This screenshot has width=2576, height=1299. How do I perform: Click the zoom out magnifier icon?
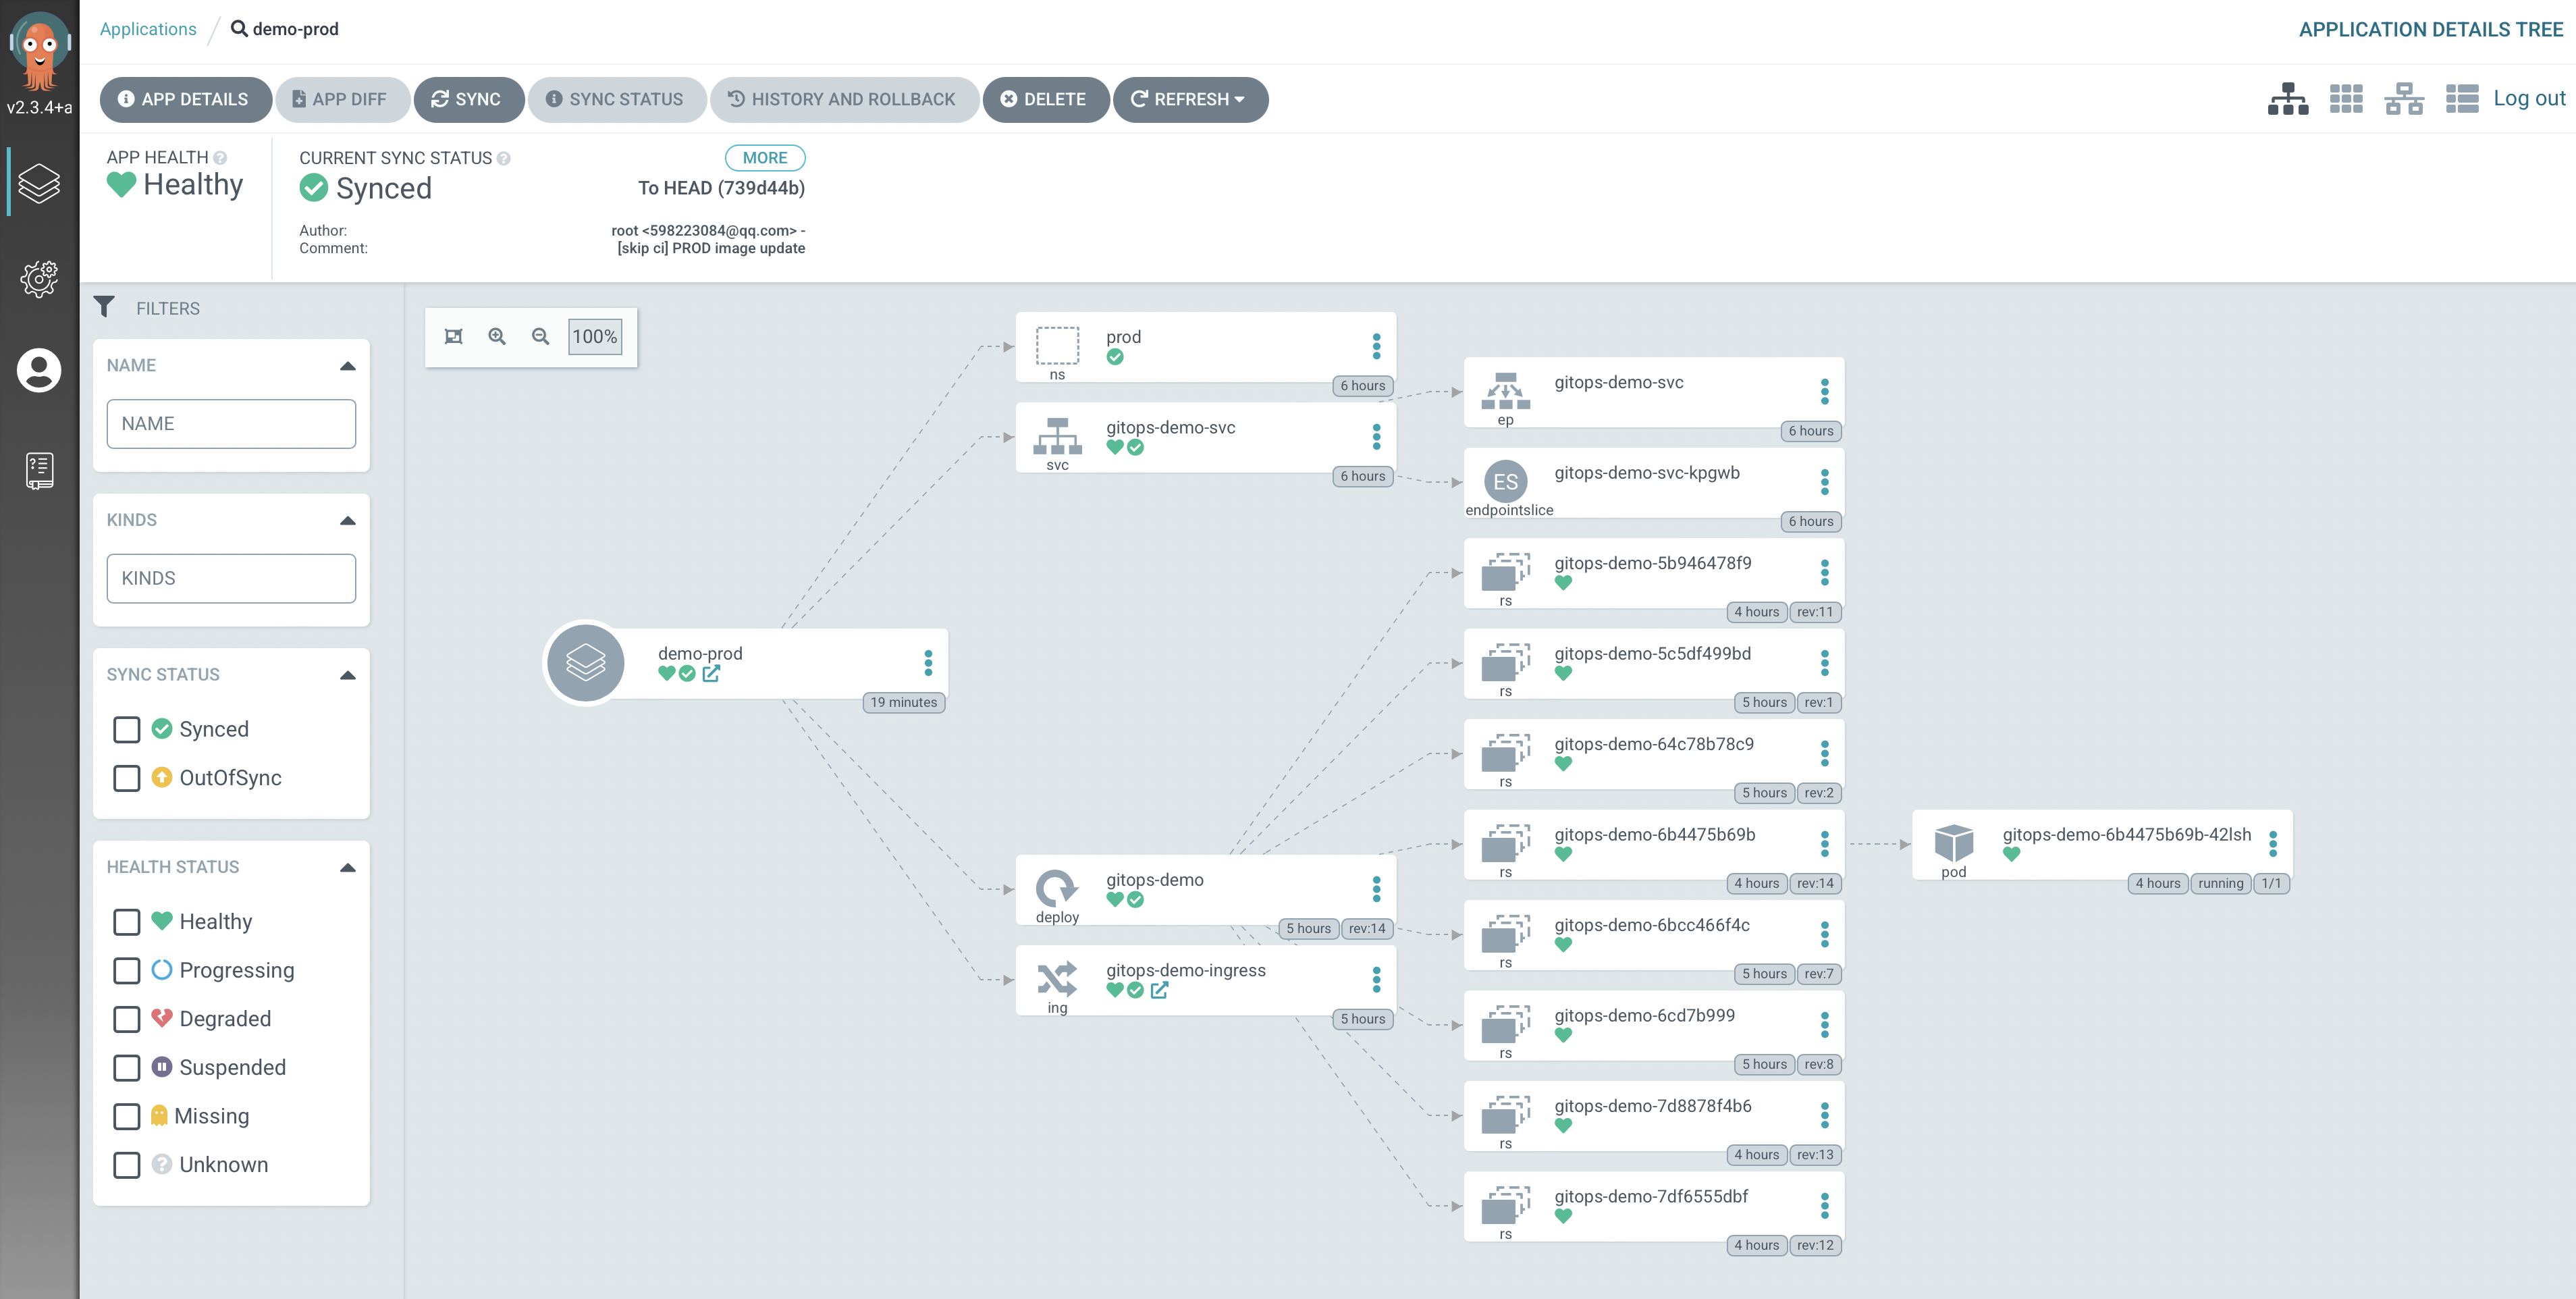540,336
